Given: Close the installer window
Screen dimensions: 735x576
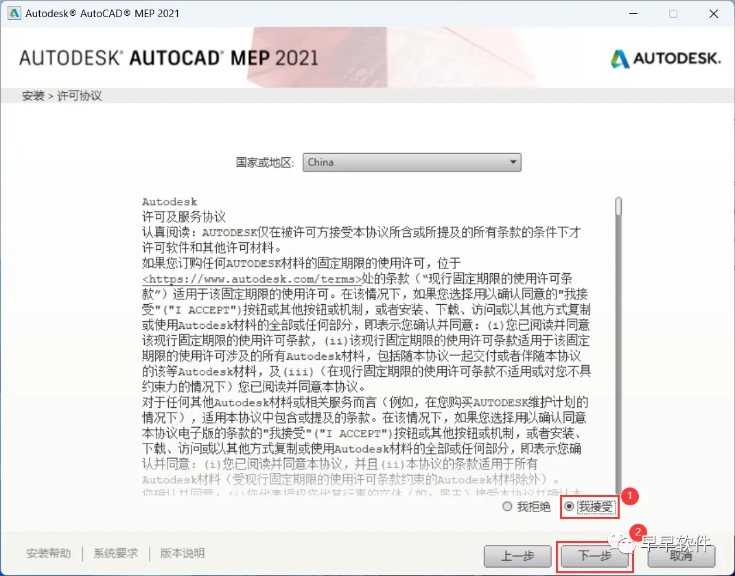Looking at the screenshot, I should coord(714,14).
